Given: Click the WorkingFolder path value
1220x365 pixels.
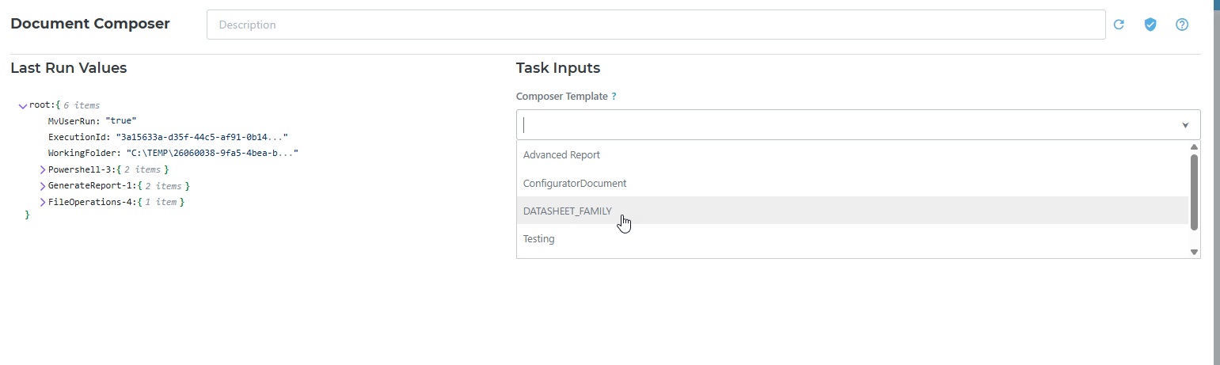Looking at the screenshot, I should coord(212,153).
